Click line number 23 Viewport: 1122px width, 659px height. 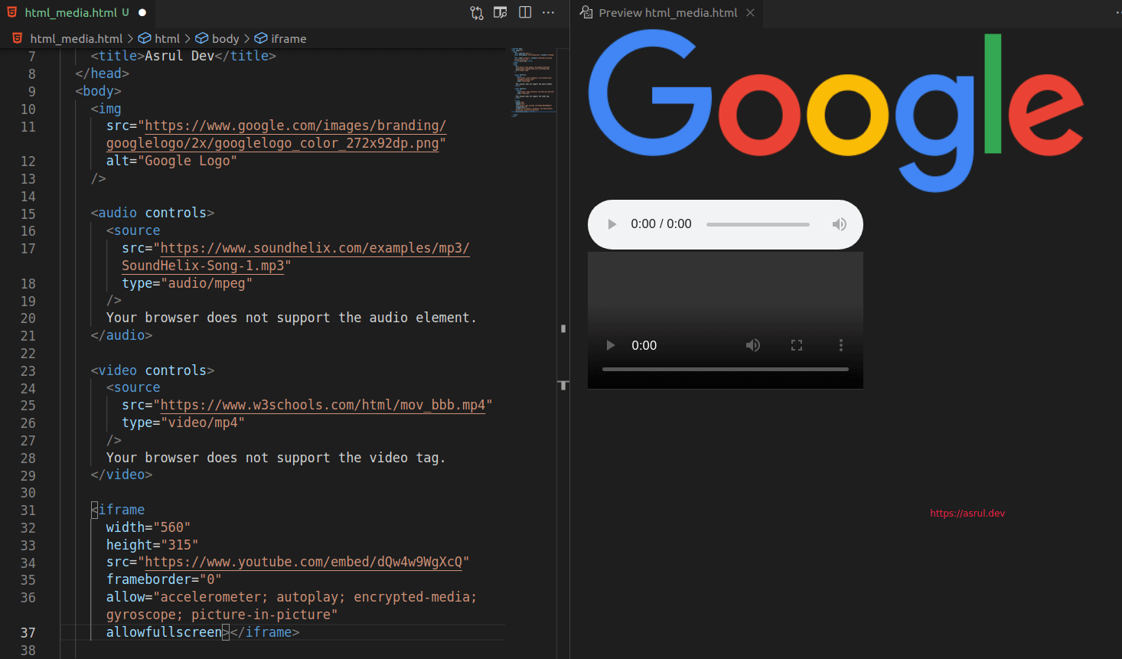click(x=28, y=370)
